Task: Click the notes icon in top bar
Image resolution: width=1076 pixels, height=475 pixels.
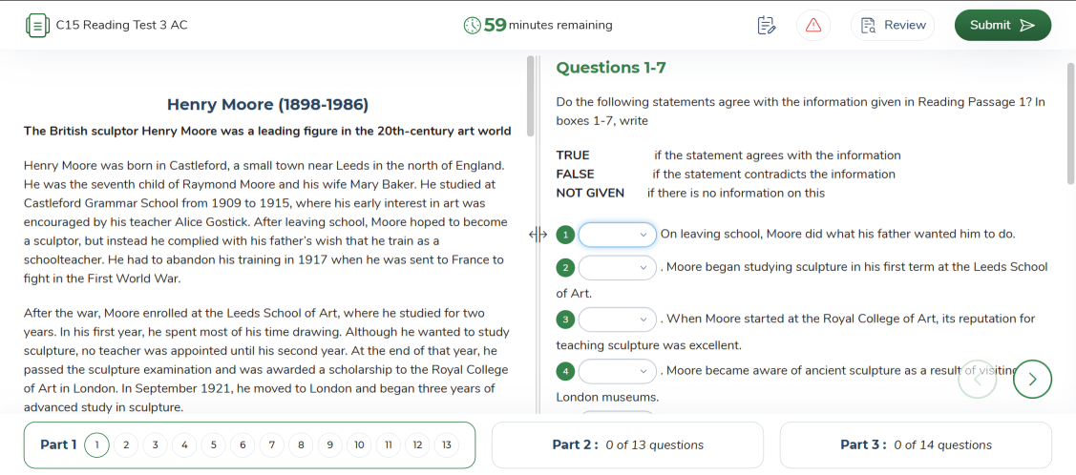Action: [x=766, y=26]
